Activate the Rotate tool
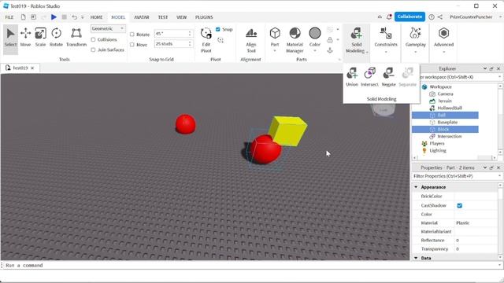 [56, 38]
